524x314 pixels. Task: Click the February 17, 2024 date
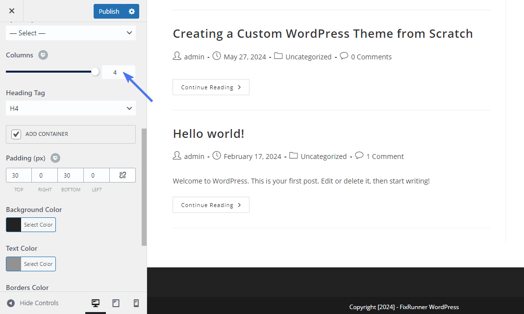[252, 157]
